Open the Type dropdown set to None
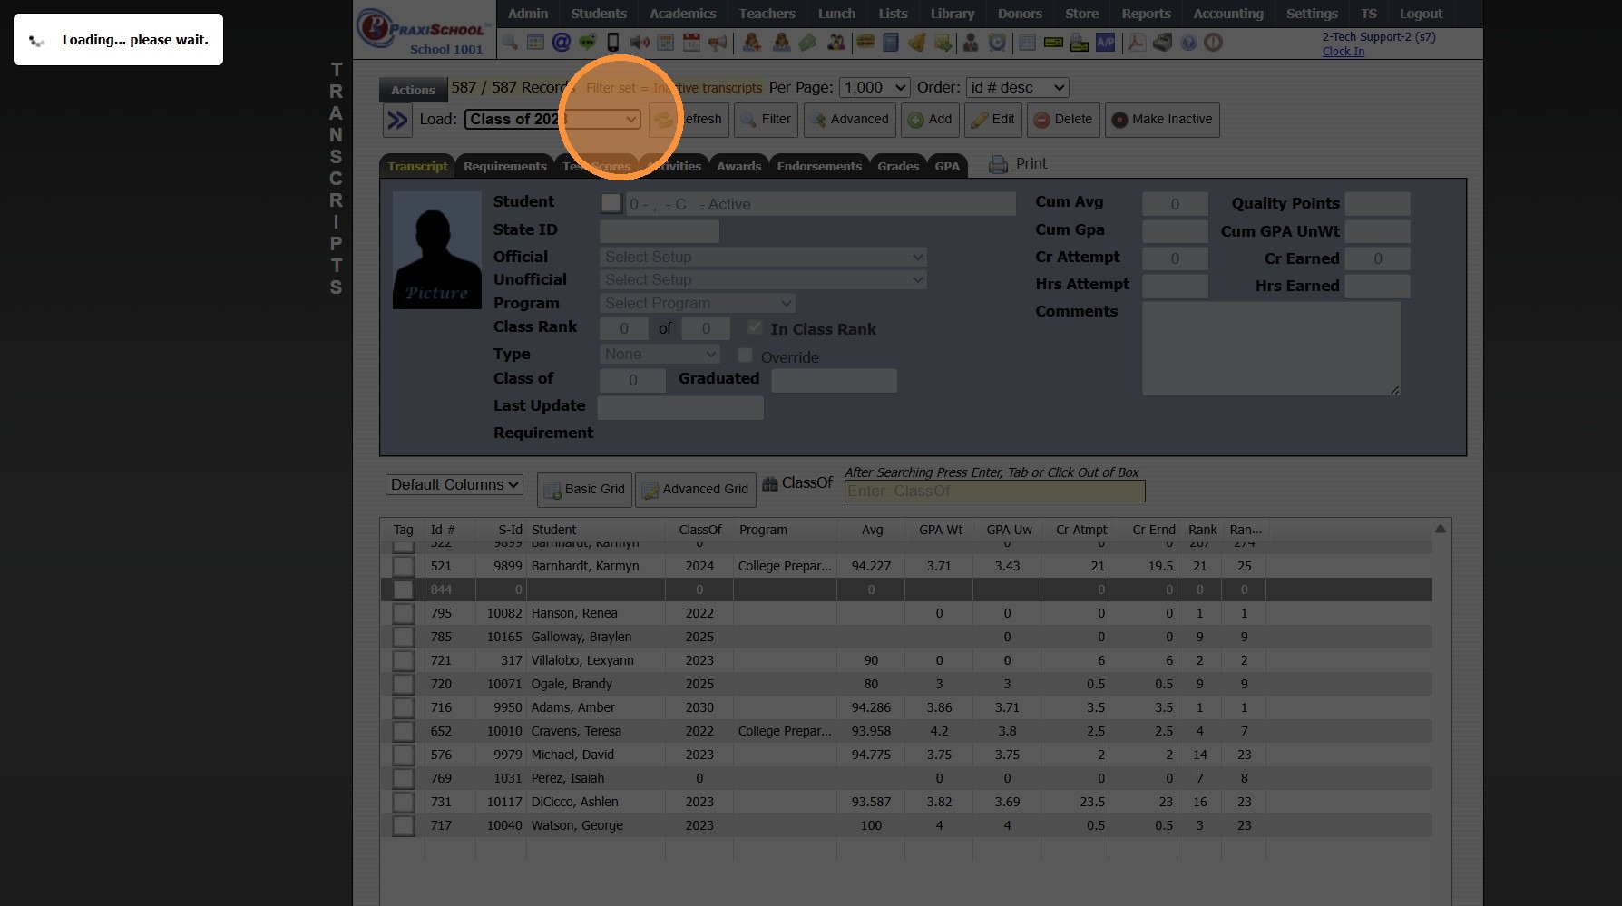Image resolution: width=1622 pixels, height=906 pixels. (660, 354)
